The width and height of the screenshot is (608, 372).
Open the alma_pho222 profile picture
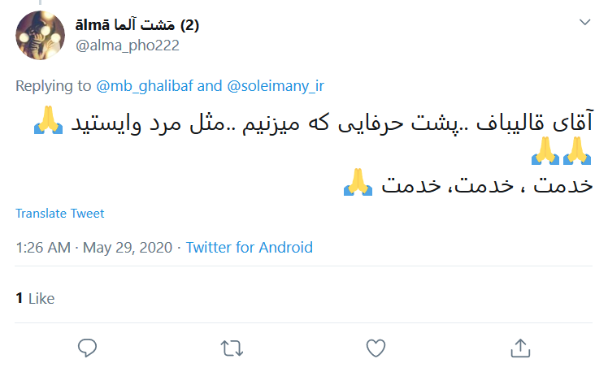[39, 37]
